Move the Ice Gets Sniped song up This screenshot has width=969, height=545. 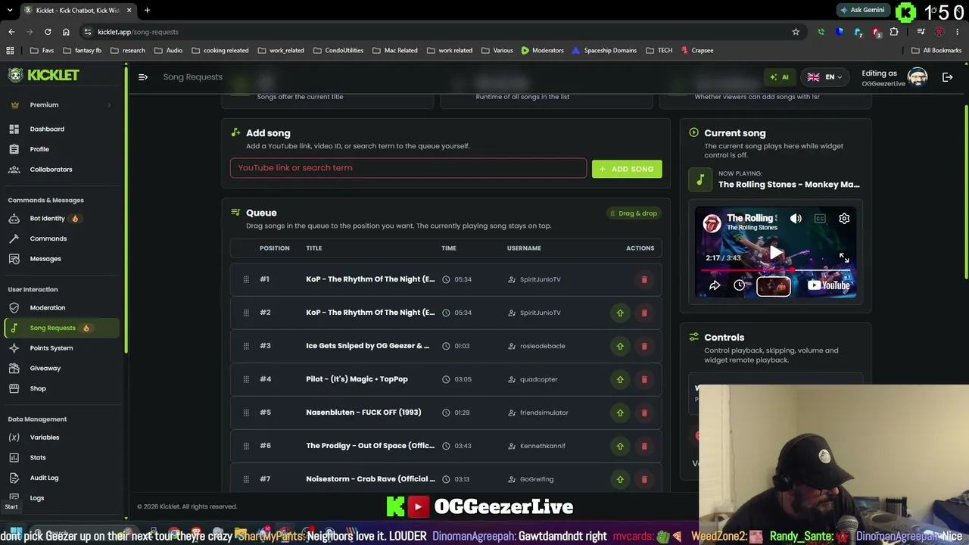[620, 346]
